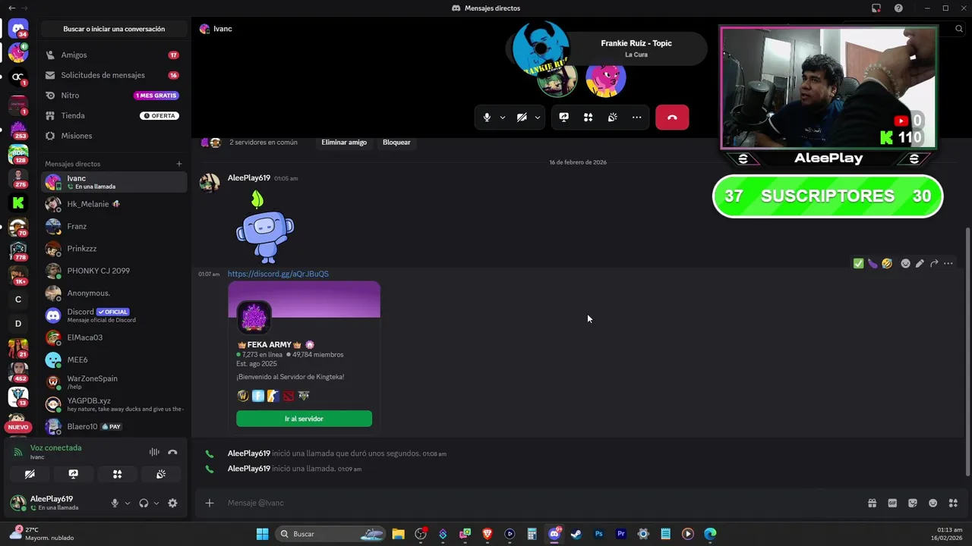Mute microphone in the user panel
This screenshot has width=972, height=546.
click(115, 503)
